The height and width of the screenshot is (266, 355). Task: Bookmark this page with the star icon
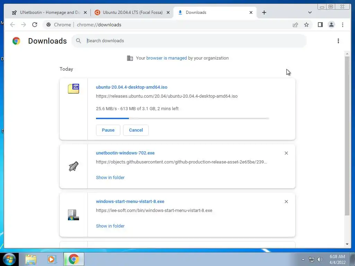click(306, 25)
